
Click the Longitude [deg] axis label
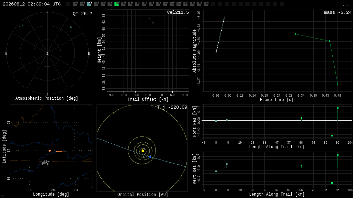pos(51,194)
